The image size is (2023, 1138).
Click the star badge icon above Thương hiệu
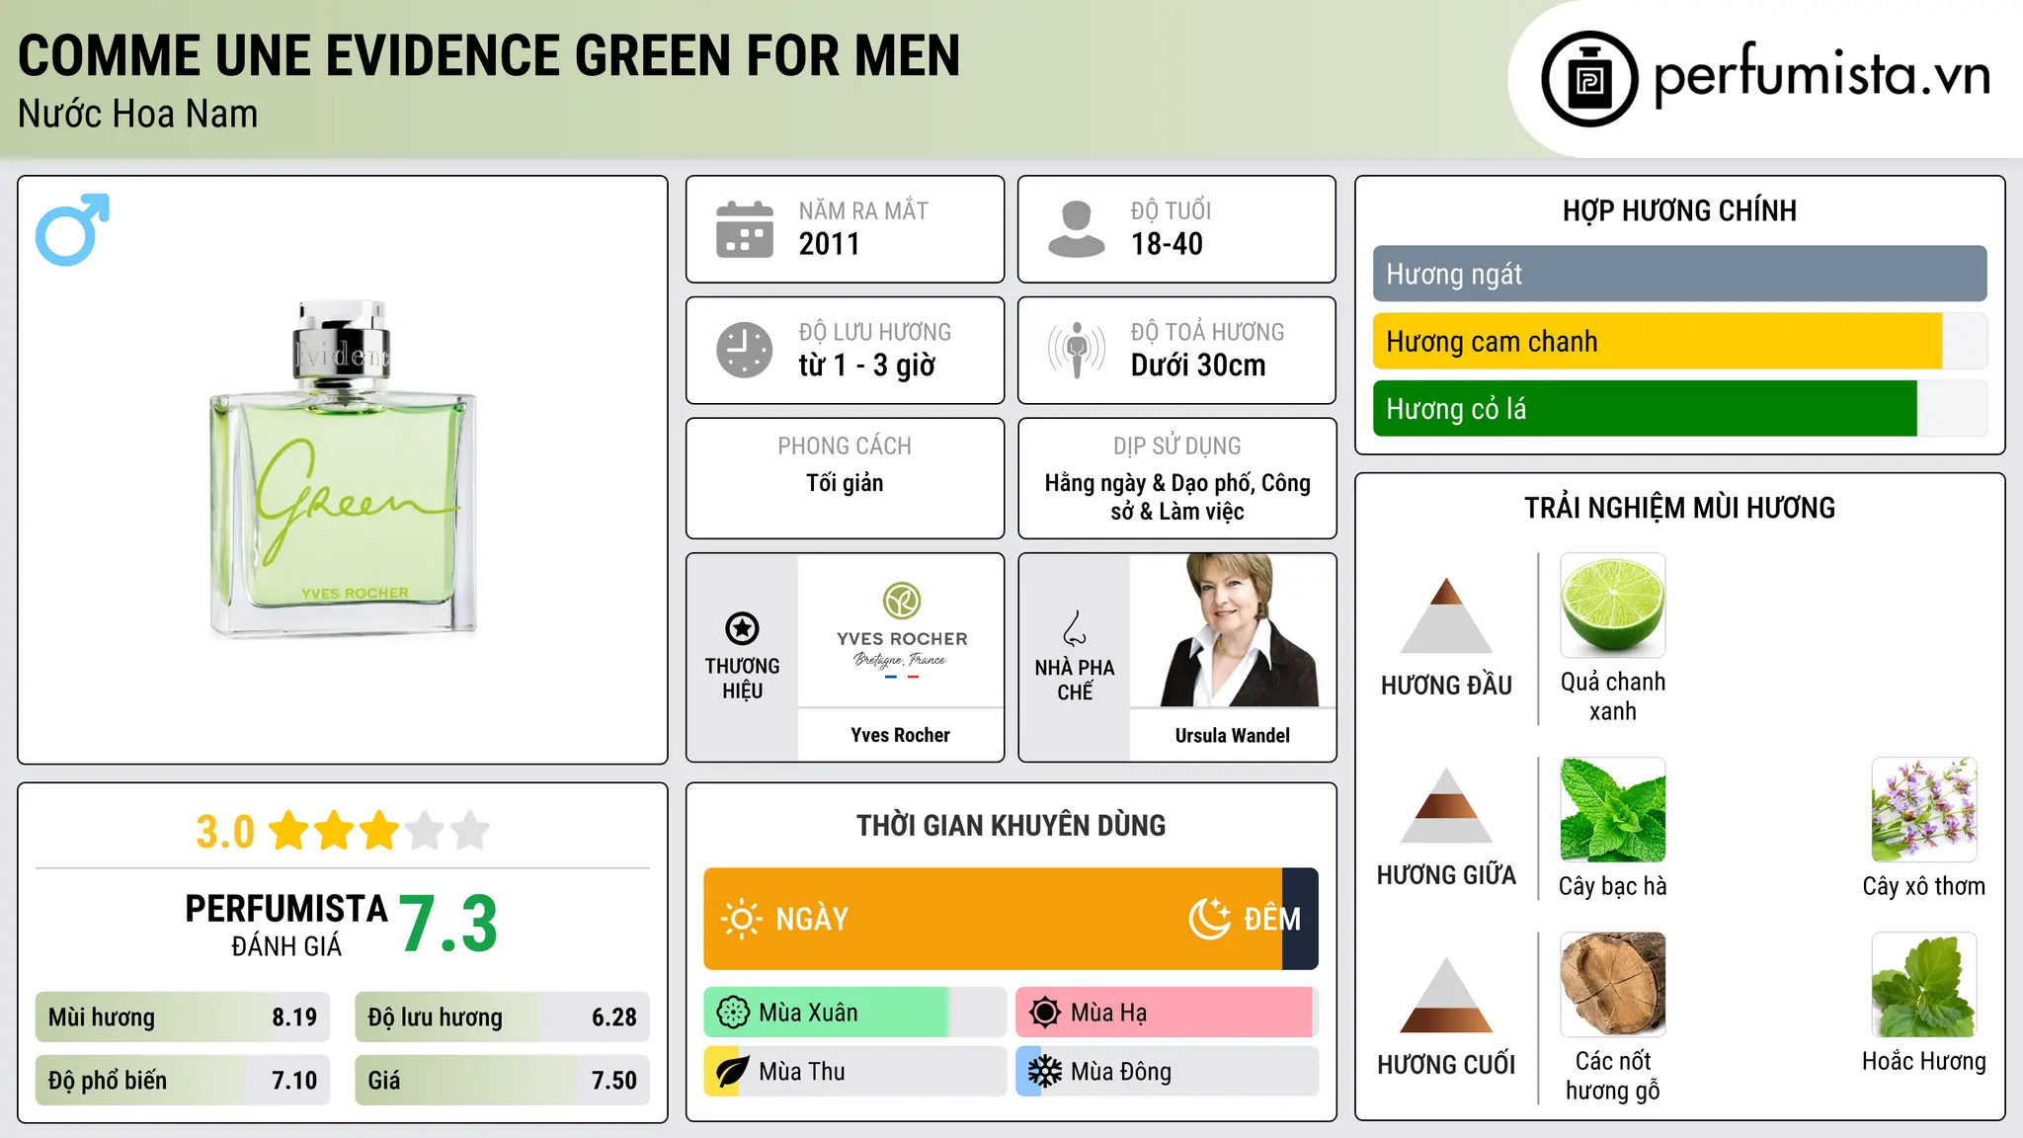point(742,628)
